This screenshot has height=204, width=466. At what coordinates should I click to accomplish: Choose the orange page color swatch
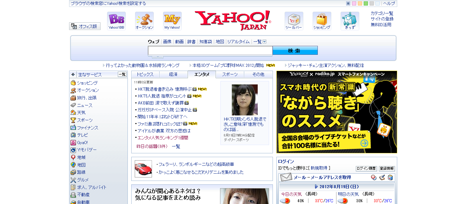click(360, 3)
